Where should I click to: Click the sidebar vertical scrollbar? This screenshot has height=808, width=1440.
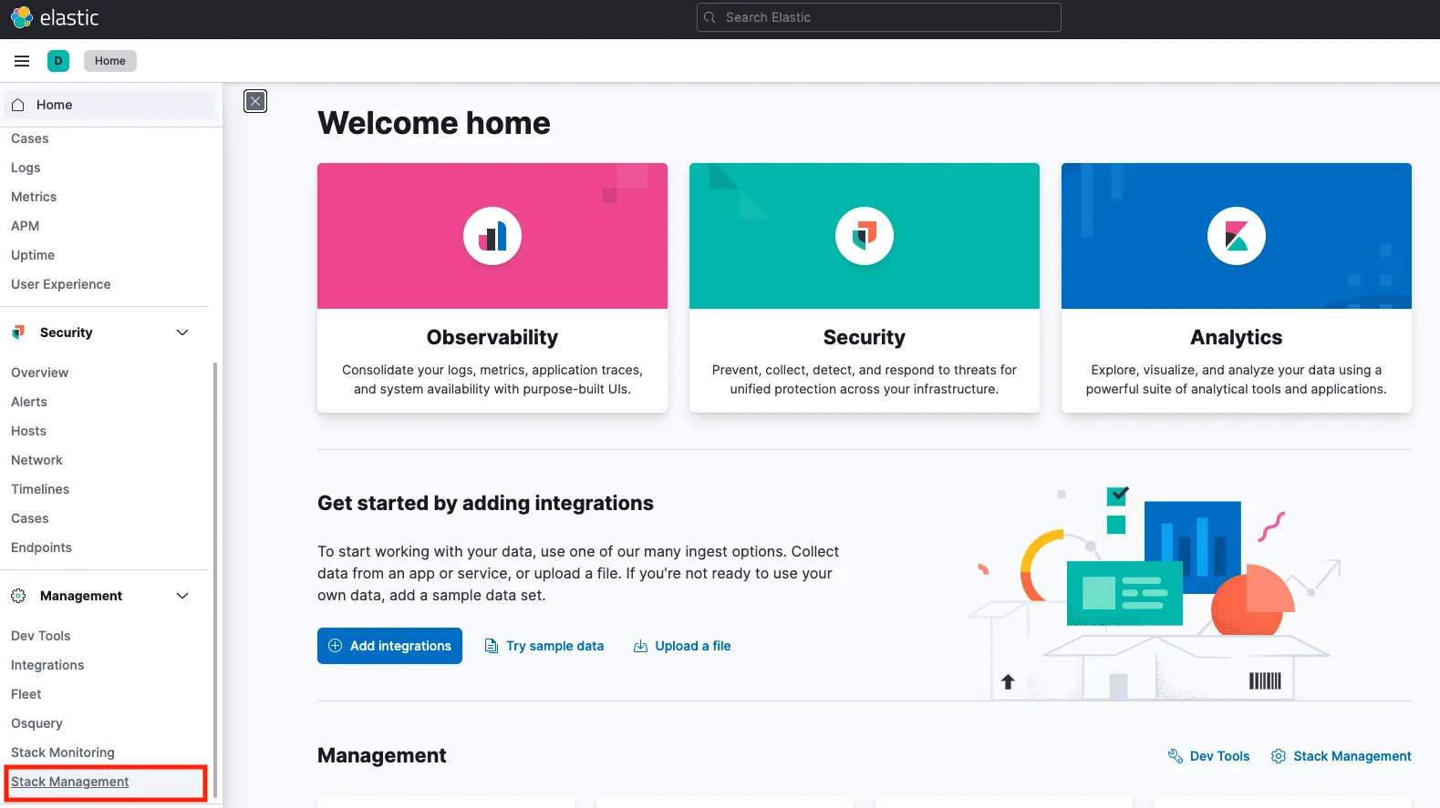pyautogui.click(x=215, y=574)
